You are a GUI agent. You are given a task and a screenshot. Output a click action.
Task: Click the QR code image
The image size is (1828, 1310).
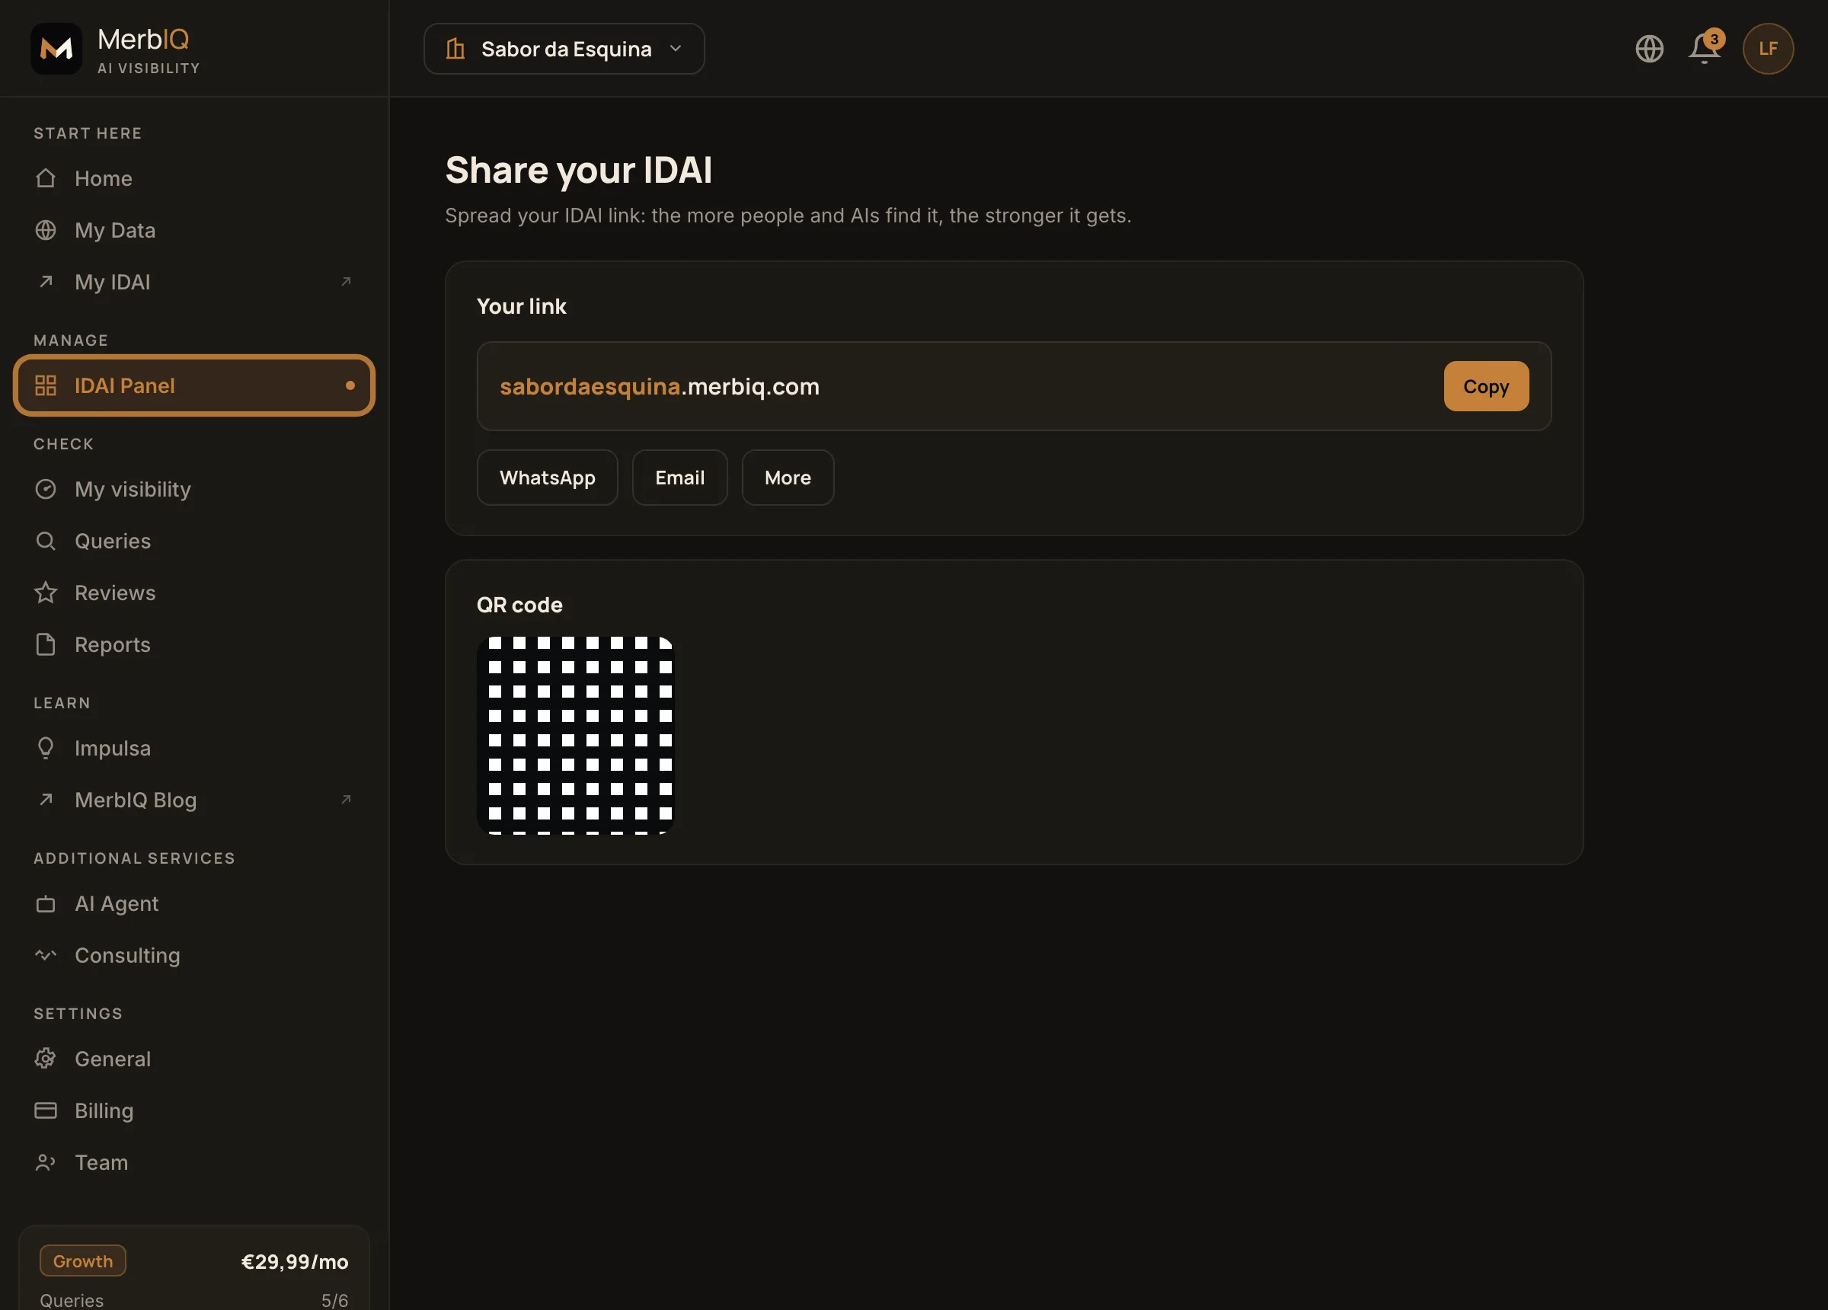point(576,734)
